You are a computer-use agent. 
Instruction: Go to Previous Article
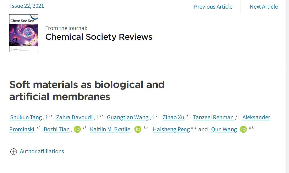pos(213,7)
